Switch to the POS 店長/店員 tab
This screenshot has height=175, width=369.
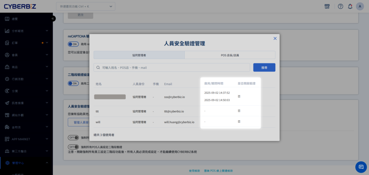pos(230,55)
